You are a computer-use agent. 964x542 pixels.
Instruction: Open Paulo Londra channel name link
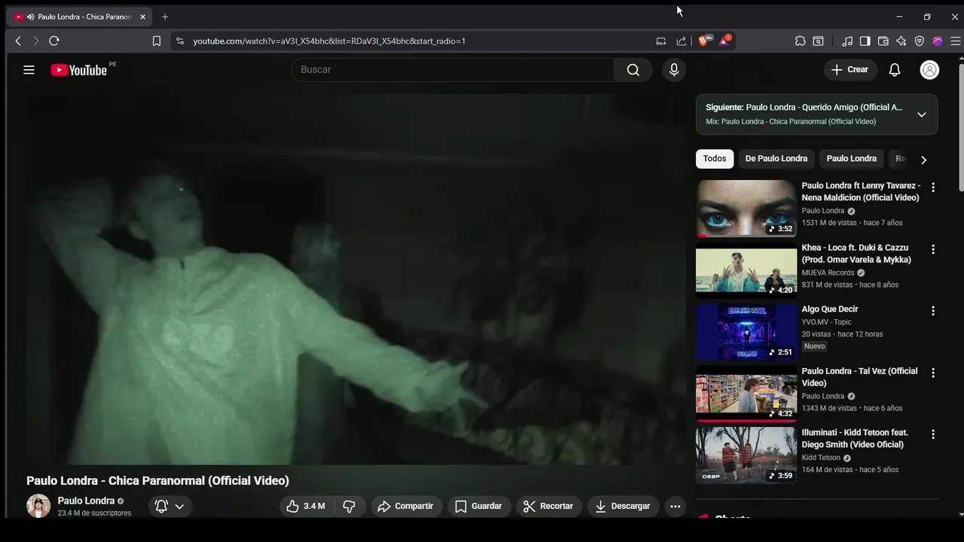[86, 501]
